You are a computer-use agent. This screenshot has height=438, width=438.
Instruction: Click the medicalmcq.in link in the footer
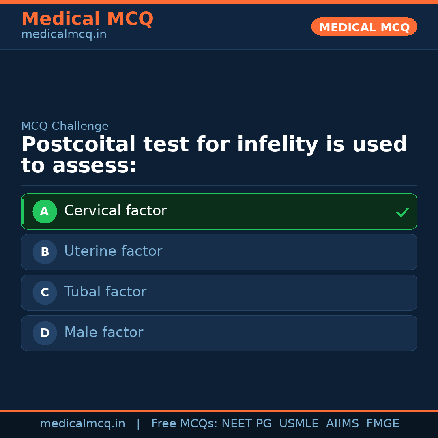[x=82, y=424]
